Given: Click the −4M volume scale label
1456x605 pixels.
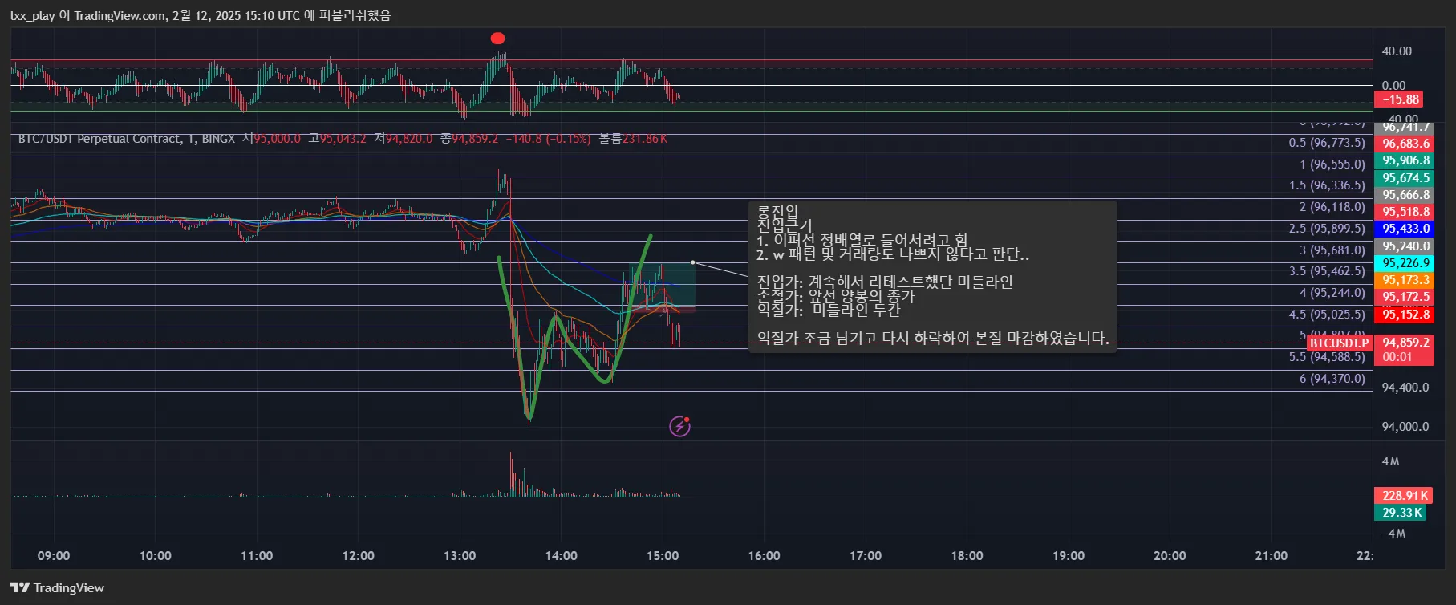Looking at the screenshot, I should tap(1393, 534).
